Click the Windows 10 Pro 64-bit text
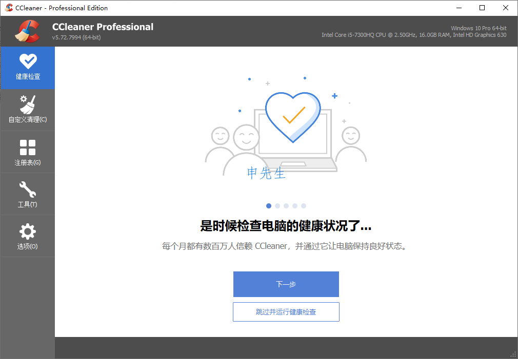This screenshot has height=359, width=518. point(479,28)
